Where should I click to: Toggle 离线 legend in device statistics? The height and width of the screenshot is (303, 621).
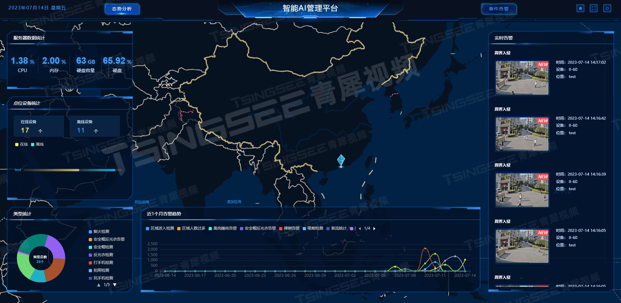38,145
